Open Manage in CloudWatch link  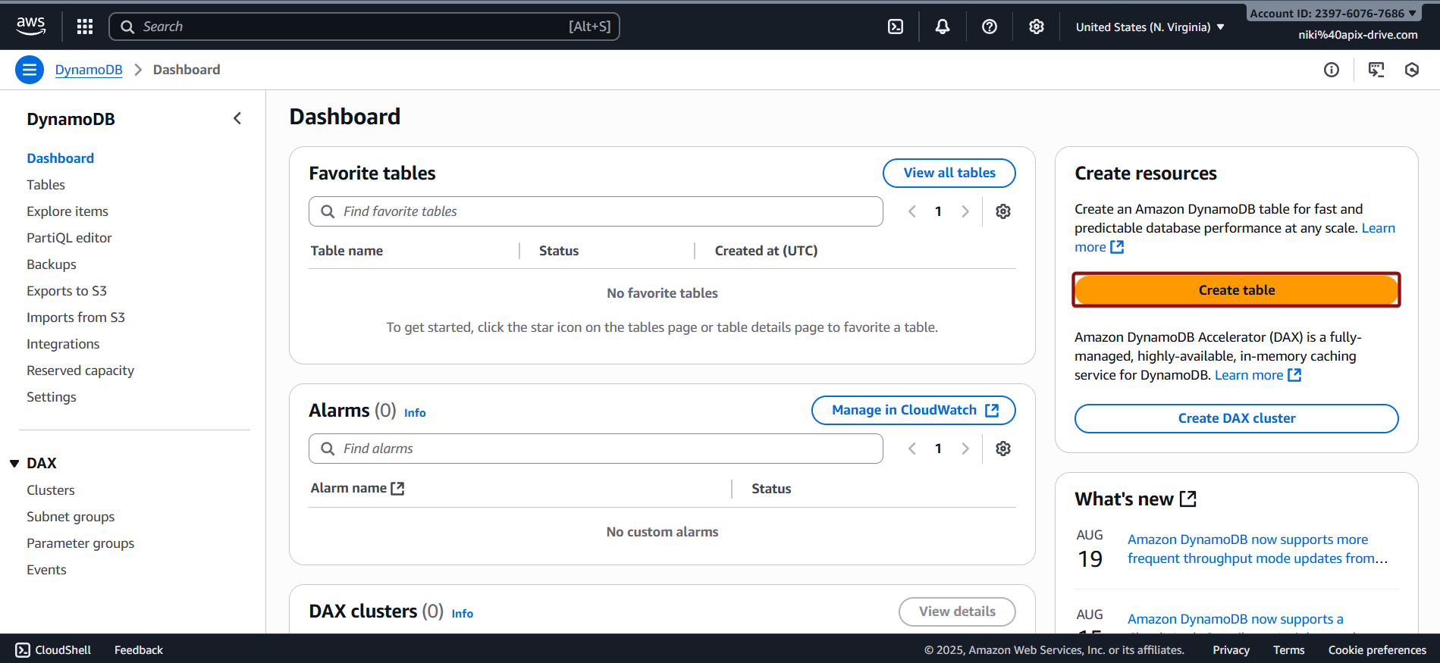[x=913, y=410]
